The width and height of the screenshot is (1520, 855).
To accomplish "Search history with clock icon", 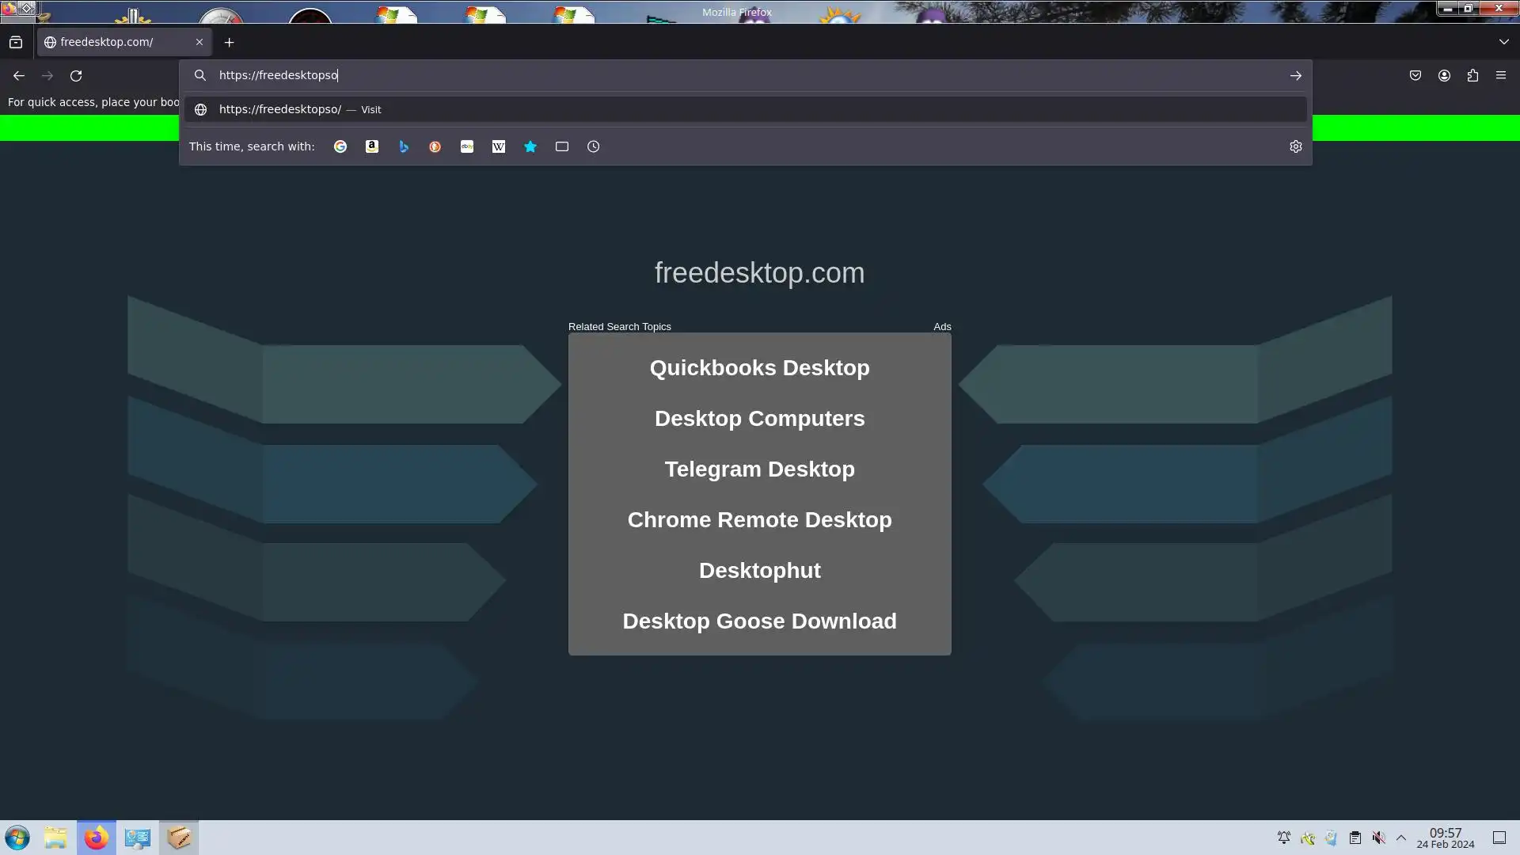I will coord(594,146).
